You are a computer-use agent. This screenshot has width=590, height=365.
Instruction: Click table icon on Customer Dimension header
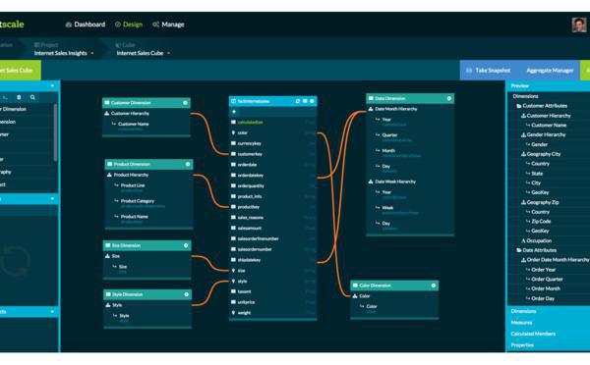pyautogui.click(x=107, y=102)
